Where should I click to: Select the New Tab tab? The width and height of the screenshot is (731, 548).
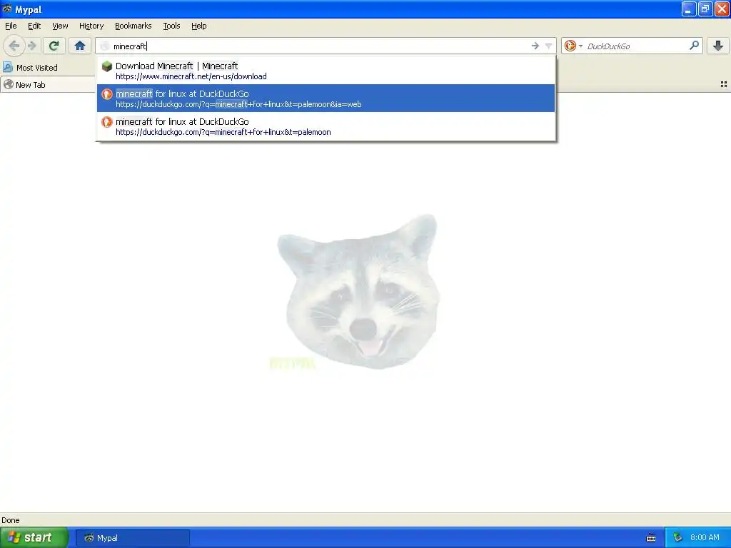pyautogui.click(x=48, y=85)
